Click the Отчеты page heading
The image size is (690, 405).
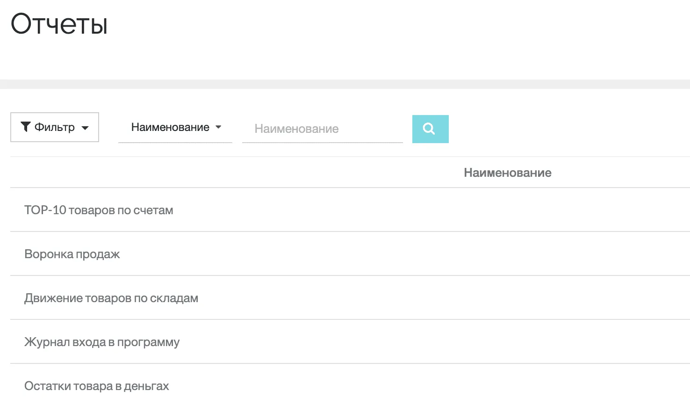click(59, 24)
